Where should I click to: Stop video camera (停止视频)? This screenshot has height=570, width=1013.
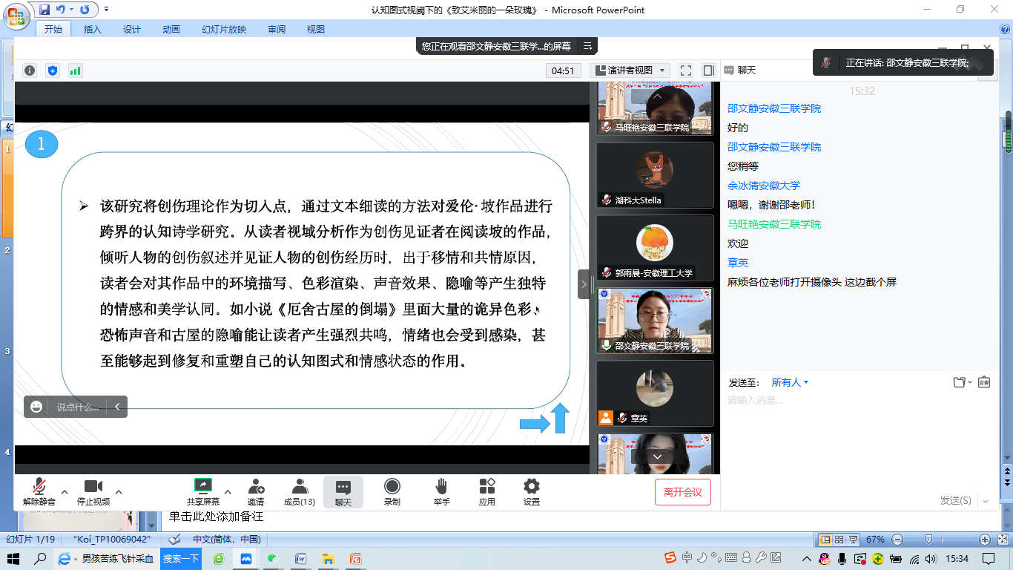(93, 491)
